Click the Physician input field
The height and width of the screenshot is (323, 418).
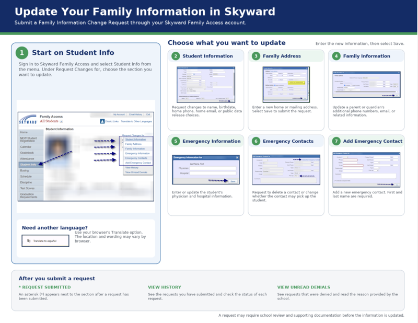213,168
